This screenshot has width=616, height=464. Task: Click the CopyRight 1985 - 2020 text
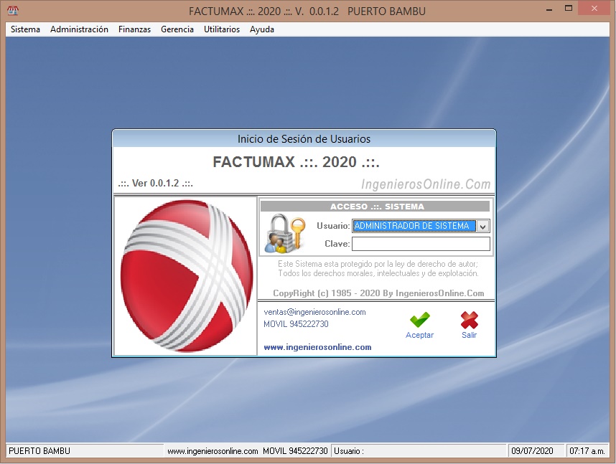pos(378,293)
